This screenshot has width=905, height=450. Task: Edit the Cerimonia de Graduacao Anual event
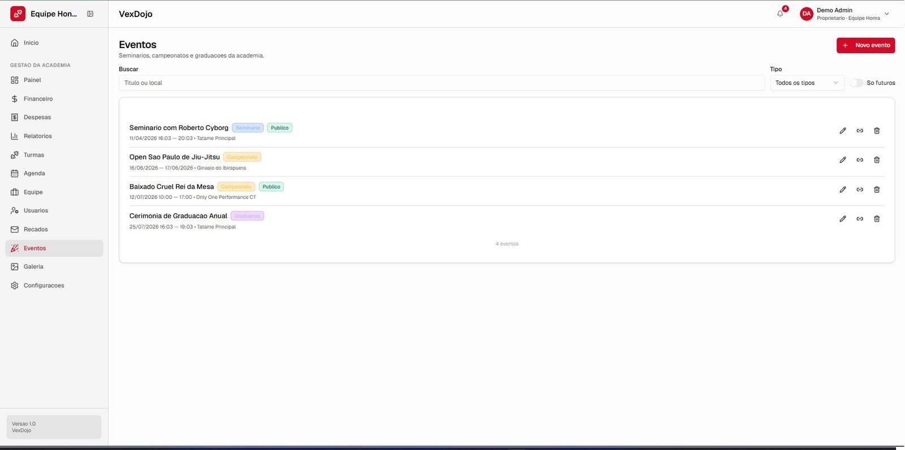(843, 219)
